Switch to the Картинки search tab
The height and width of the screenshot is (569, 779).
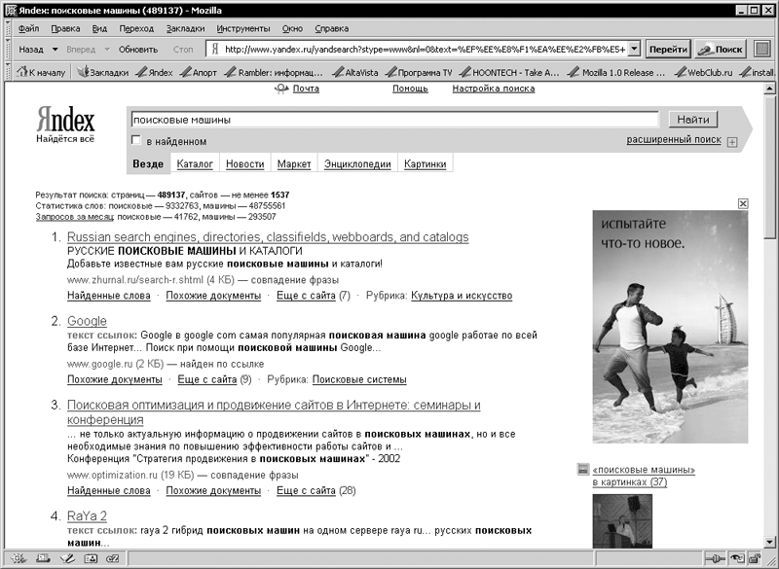426,163
